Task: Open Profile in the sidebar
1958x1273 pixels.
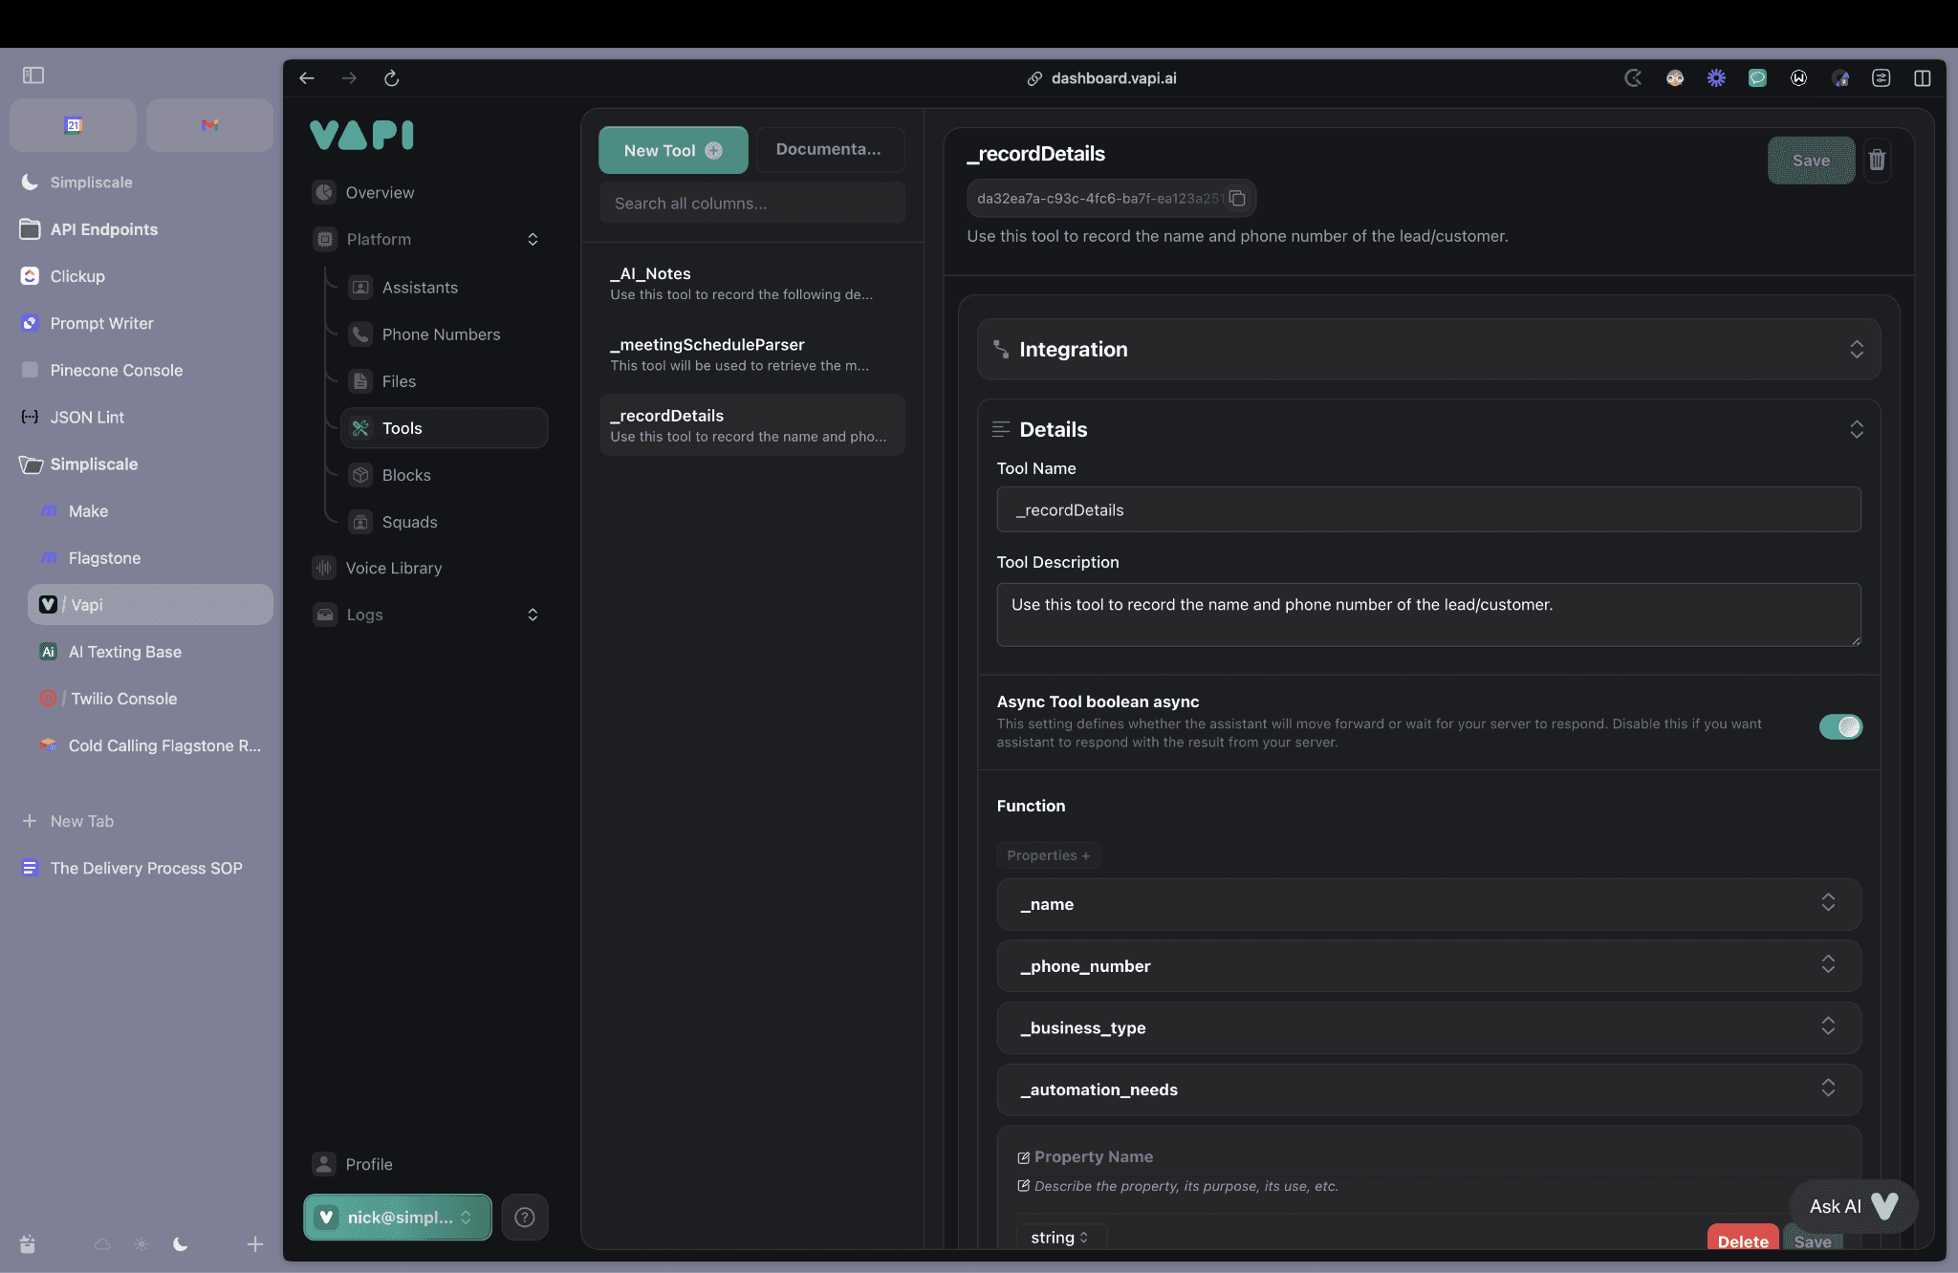Action: pos(369,1164)
